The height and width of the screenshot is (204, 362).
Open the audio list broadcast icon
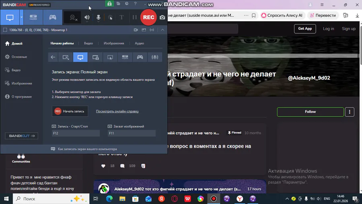tap(152, 30)
